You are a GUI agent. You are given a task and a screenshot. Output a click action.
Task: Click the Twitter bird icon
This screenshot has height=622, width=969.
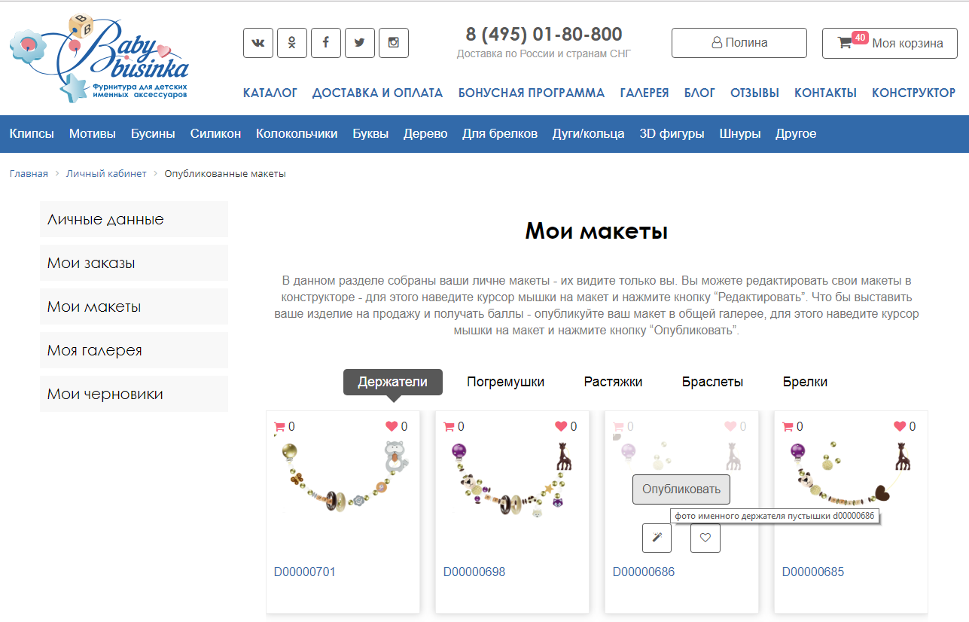click(359, 43)
